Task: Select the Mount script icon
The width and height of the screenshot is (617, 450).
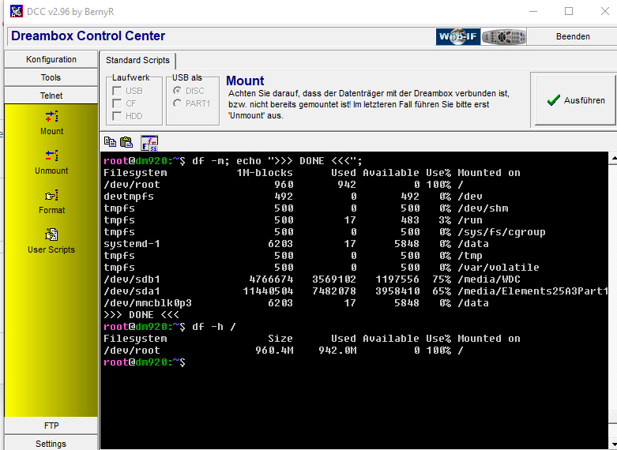Action: click(51, 117)
